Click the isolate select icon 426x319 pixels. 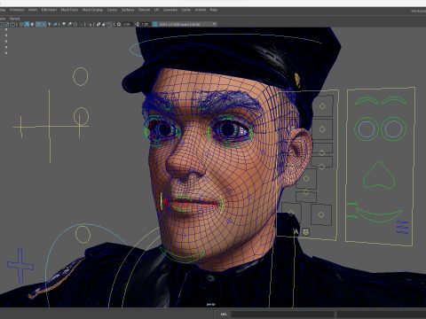90,24
